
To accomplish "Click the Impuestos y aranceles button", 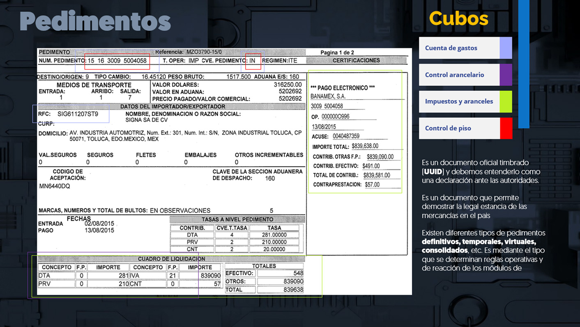I will pos(459,101).
